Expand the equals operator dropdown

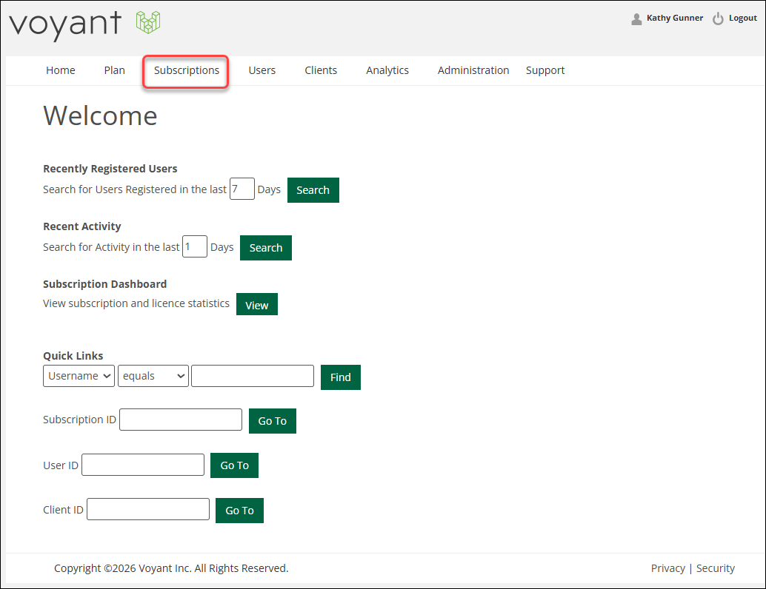[x=153, y=376]
